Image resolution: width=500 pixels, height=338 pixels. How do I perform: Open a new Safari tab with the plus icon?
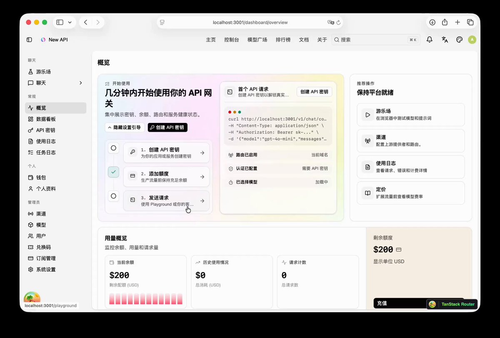click(457, 23)
